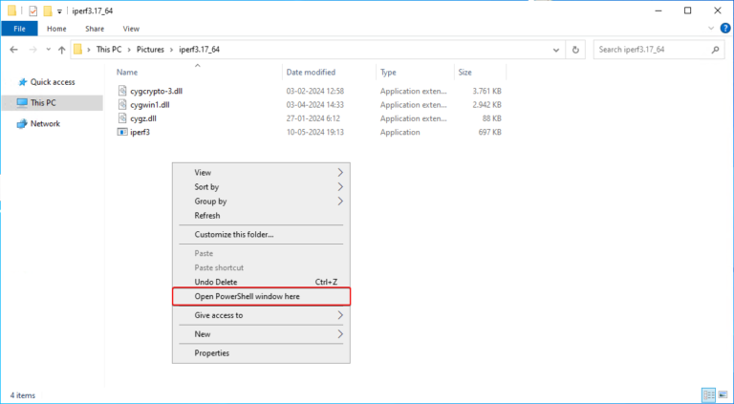The height and width of the screenshot is (404, 734).
Task: Click the cygcrypto-3.dll file icon
Action: click(122, 91)
